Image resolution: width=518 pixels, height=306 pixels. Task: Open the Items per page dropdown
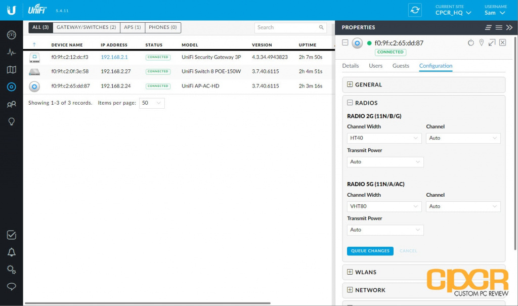pos(152,103)
